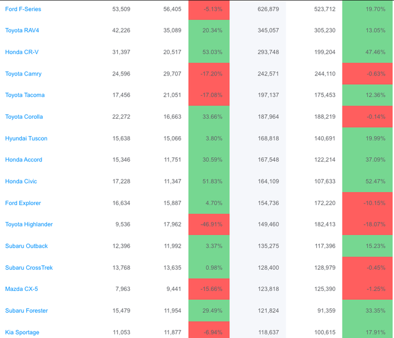Select the 21,051 value for Toyota Tacoma
Image resolution: width=394 pixels, height=338 pixels.
coord(172,95)
